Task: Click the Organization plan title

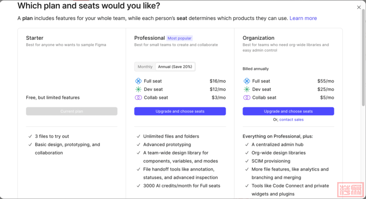Action: pos(258,38)
